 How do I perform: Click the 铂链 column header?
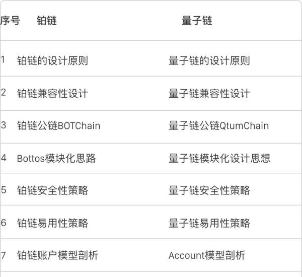[x=47, y=21]
